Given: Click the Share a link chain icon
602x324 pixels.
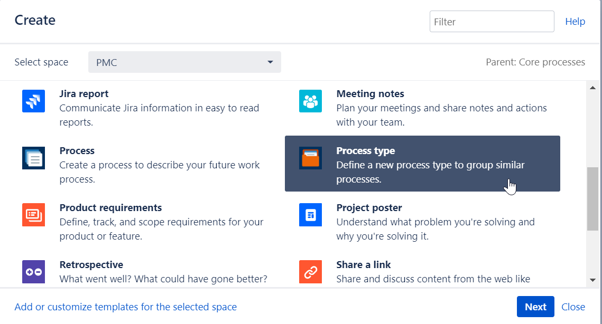Looking at the screenshot, I should pyautogui.click(x=310, y=272).
